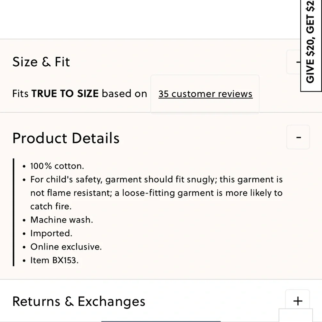The image size is (322, 322).
Task: Open the 35 customer reviews link
Action: click(x=205, y=94)
